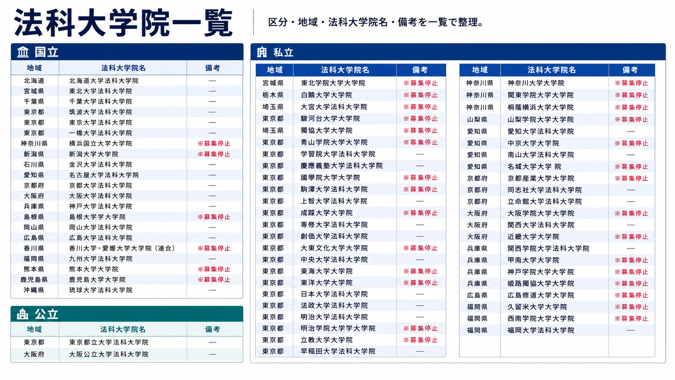Click 千葉大学法科大学院
Screen dimensions: 675x380
click(x=101, y=101)
